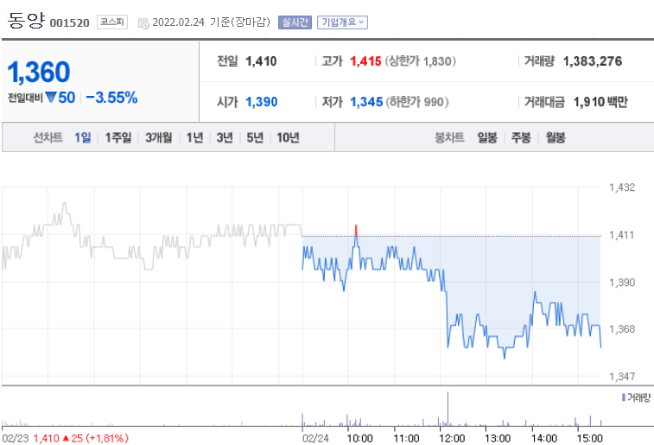Click the 거래대금 value 1,910 백만
The width and height of the screenshot is (654, 445).
point(600,102)
